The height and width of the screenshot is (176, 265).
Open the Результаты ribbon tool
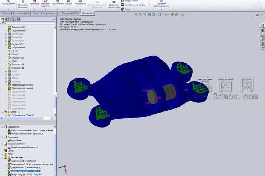pyautogui.click(x=80, y=2)
